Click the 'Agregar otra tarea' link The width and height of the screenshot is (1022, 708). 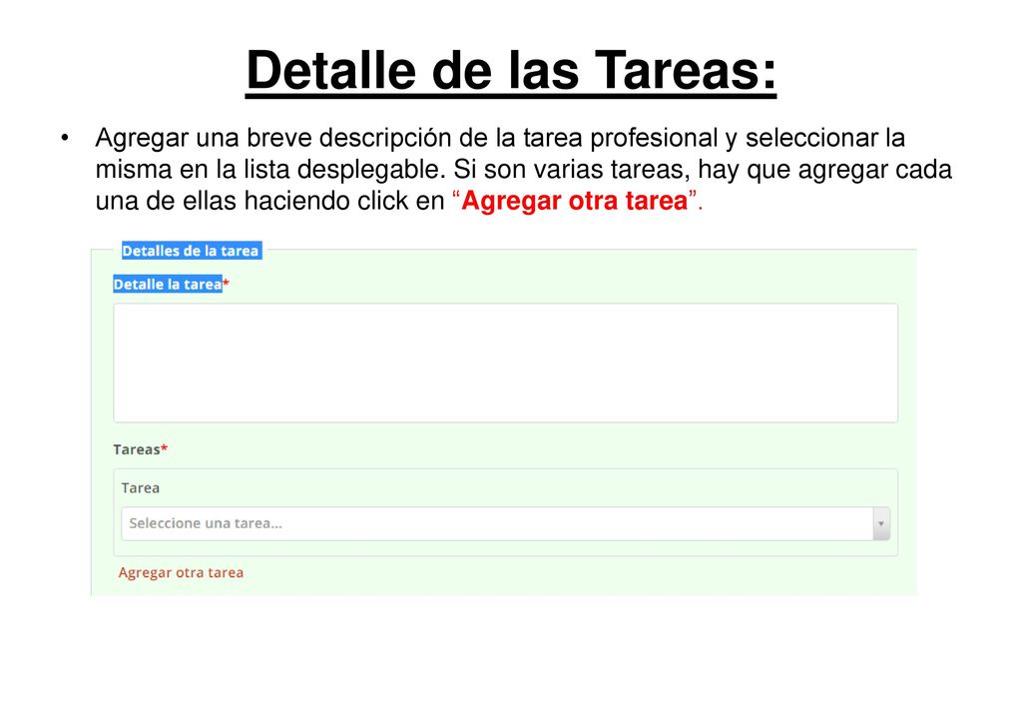point(181,572)
